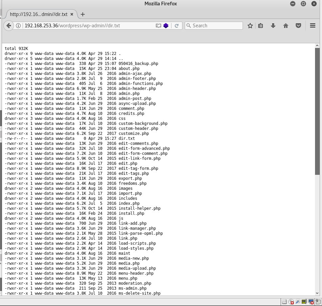The width and height of the screenshot is (322, 306).
Task: Bookmark this page with the star icon
Action: click(250, 26)
